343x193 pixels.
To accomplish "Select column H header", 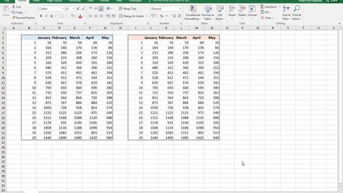I will point(120,28).
